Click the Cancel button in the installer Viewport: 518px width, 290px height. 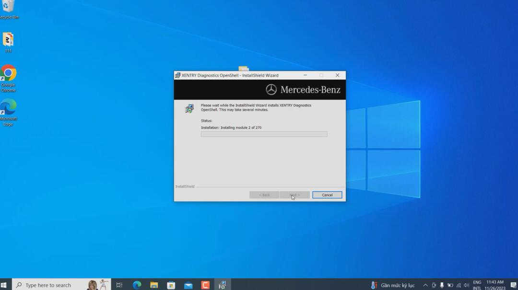pyautogui.click(x=327, y=195)
